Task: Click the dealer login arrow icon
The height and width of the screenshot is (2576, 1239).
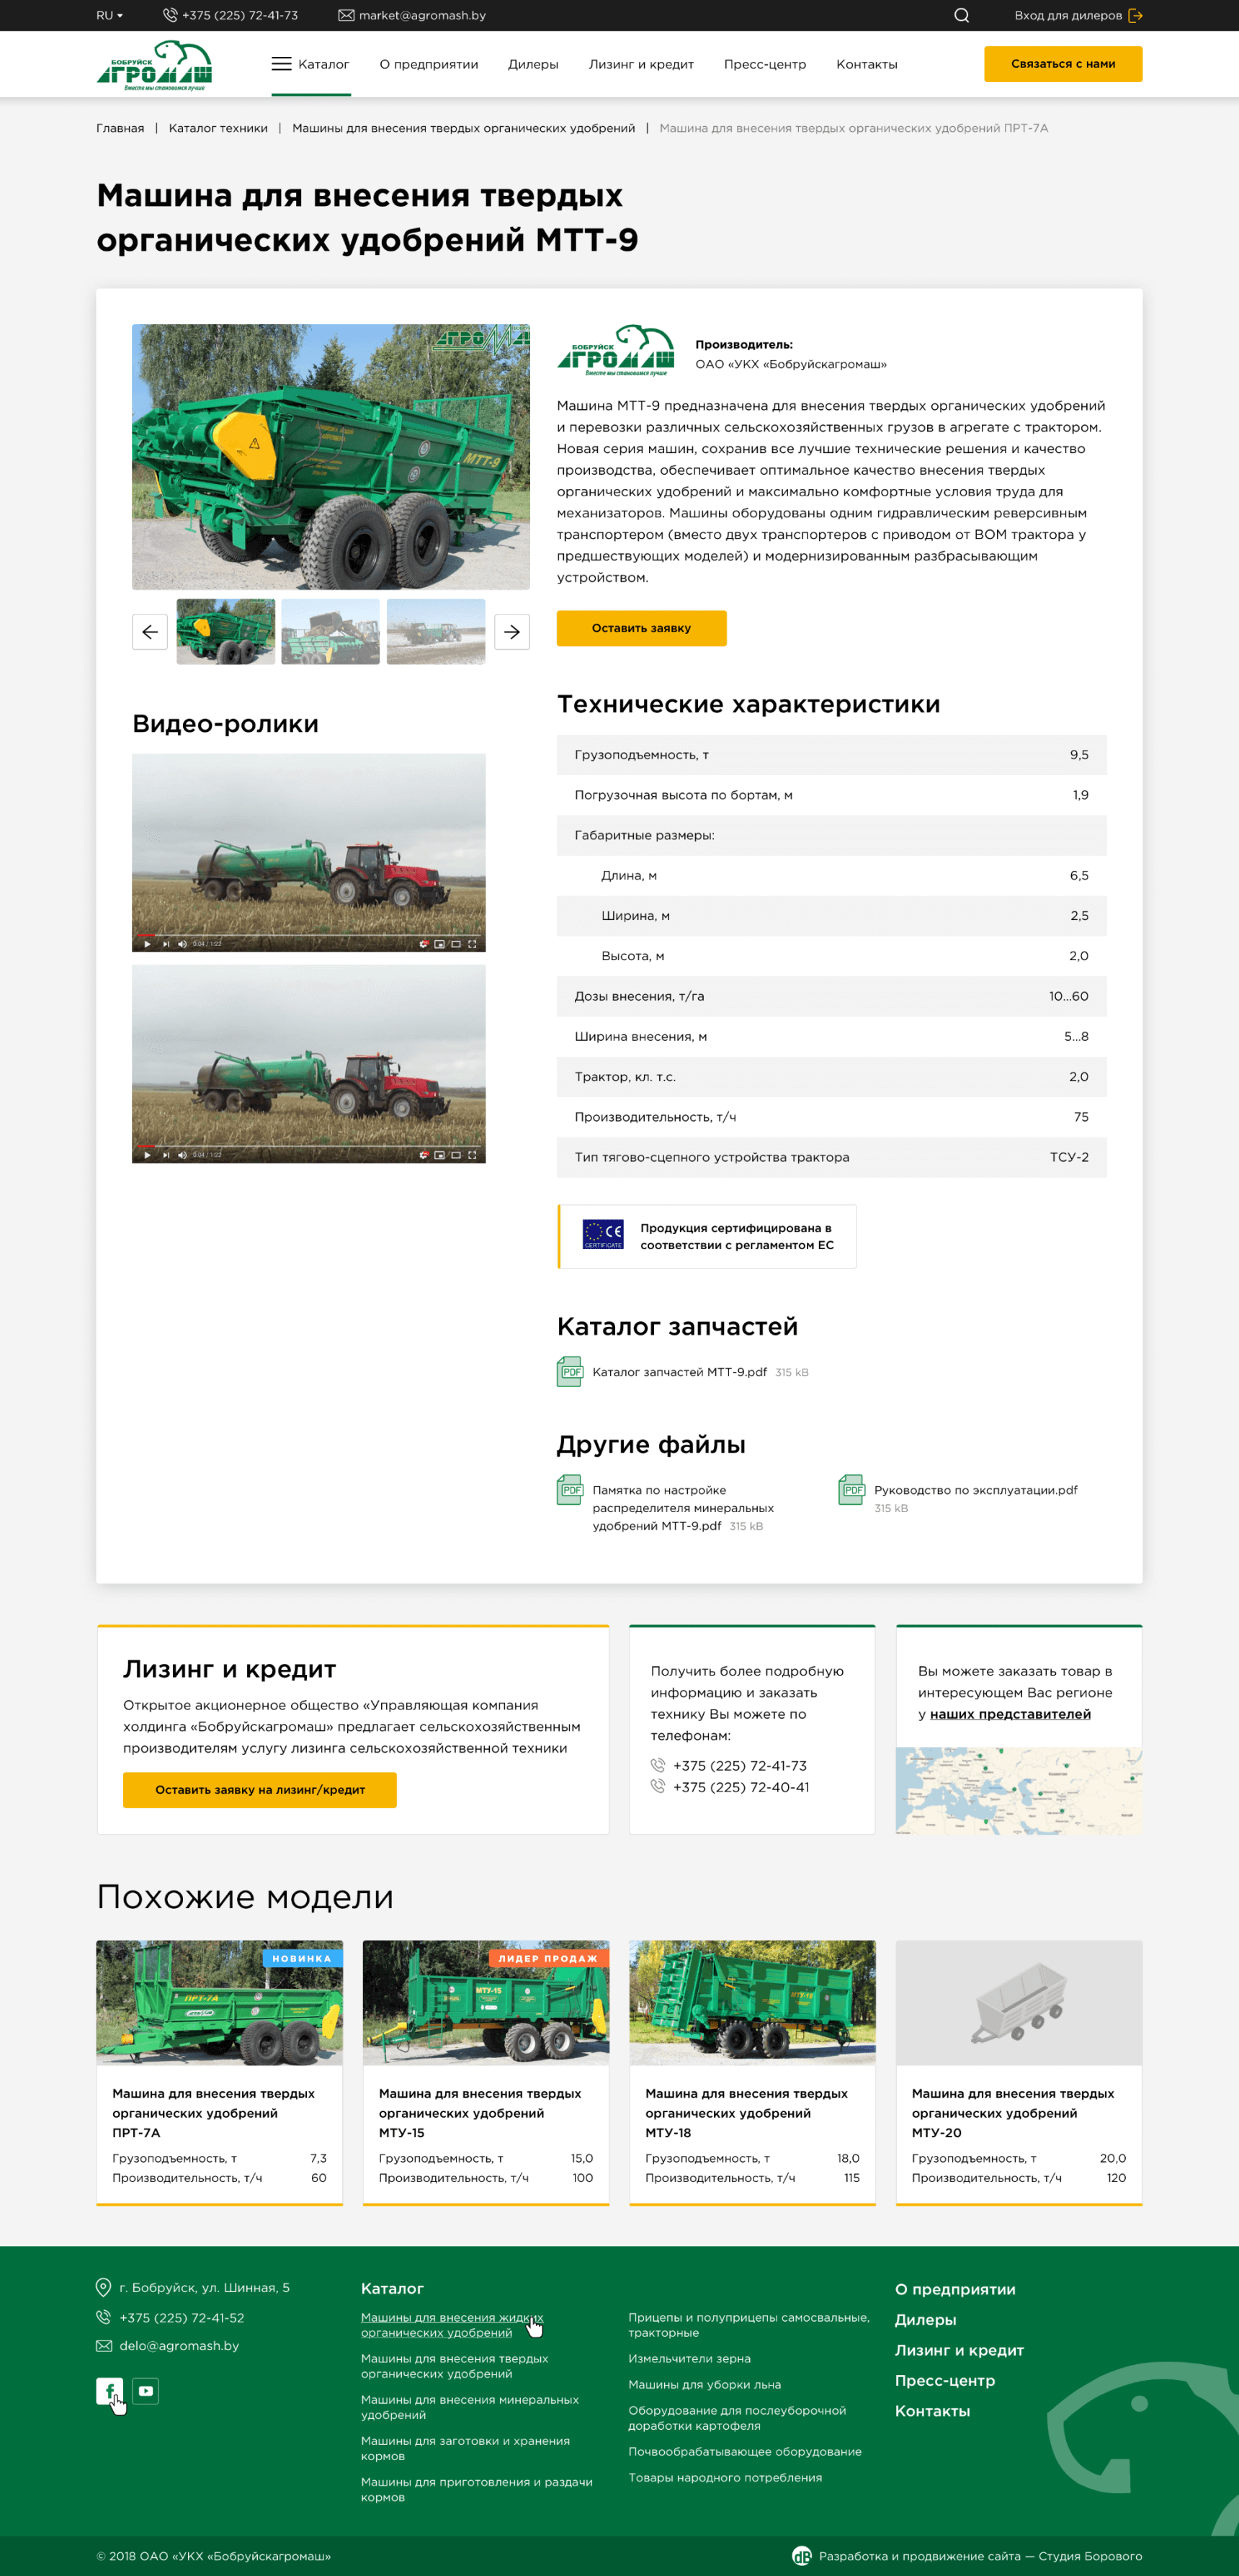Action: coord(1135,15)
